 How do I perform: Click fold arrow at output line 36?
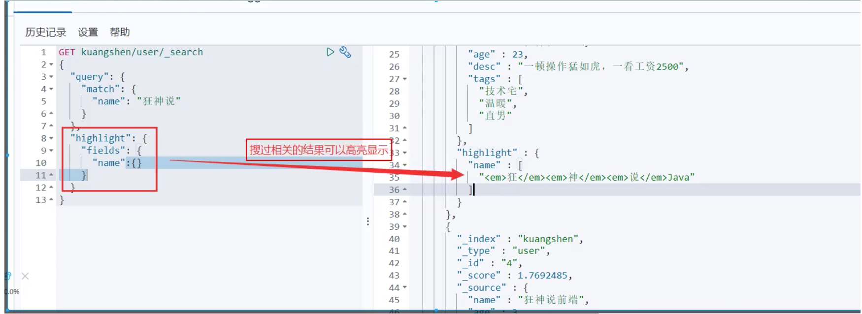(x=405, y=189)
